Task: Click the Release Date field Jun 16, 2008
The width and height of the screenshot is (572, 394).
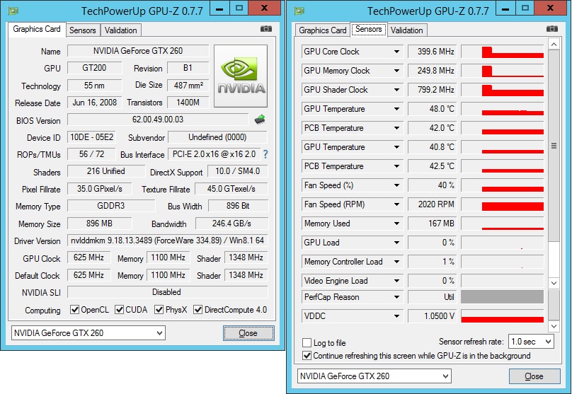Action: tap(94, 103)
